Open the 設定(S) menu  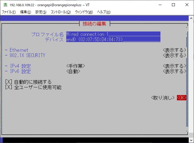point(41,12)
